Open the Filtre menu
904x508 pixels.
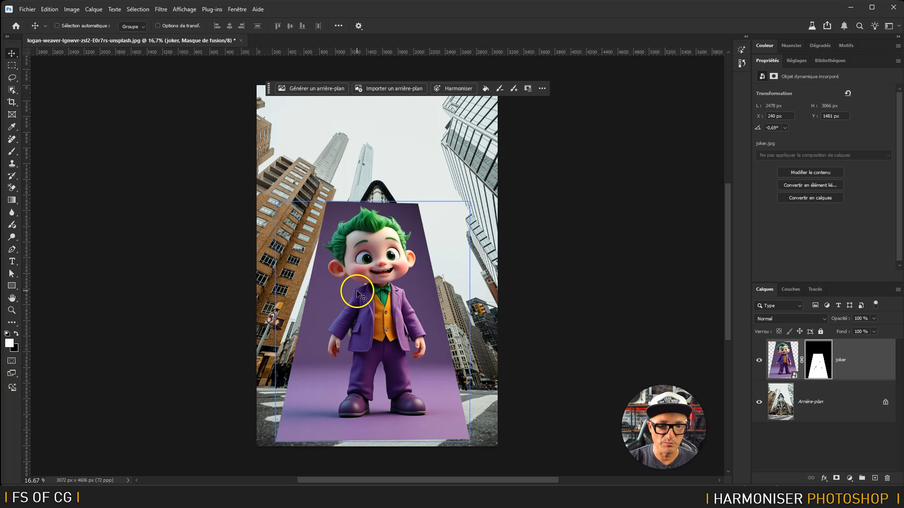[161, 9]
